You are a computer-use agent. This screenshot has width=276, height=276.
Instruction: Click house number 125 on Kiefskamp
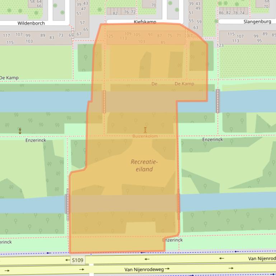[110, 36]
